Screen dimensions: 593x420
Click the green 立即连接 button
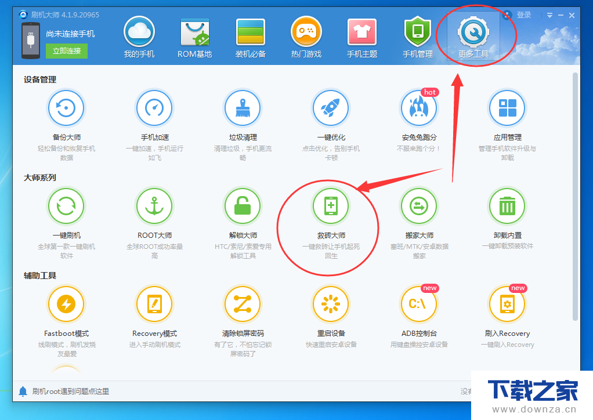coord(67,51)
